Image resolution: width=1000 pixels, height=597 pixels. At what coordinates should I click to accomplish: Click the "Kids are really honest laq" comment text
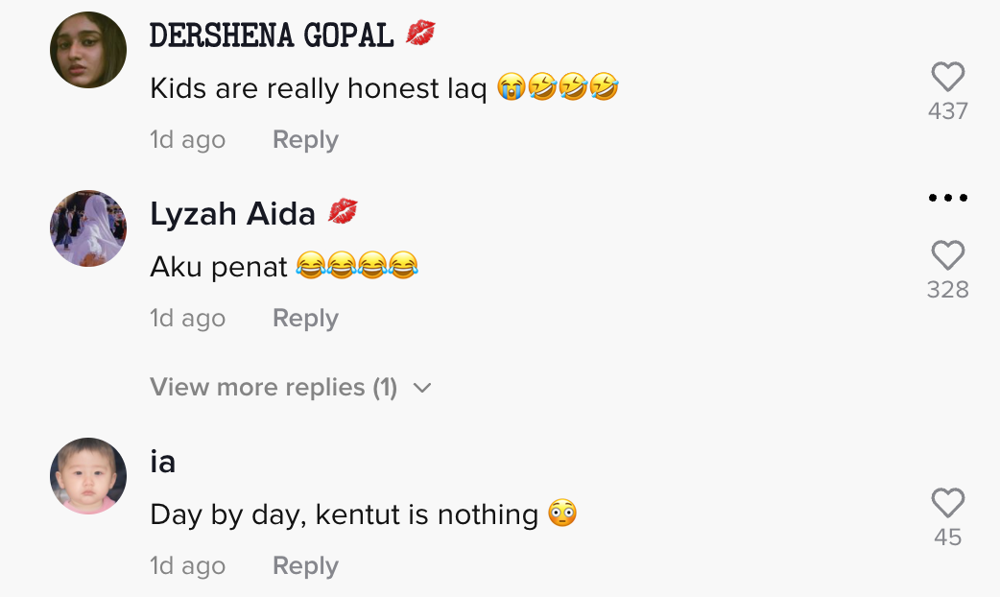(x=321, y=89)
